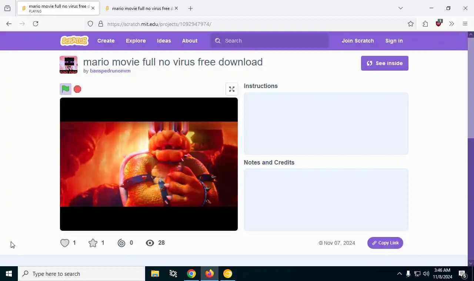Viewport: 474px width, 281px height.
Task: Open the notification center icon
Action: 463,274
